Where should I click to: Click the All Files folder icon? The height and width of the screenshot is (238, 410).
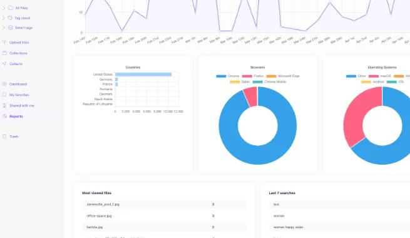point(11,8)
